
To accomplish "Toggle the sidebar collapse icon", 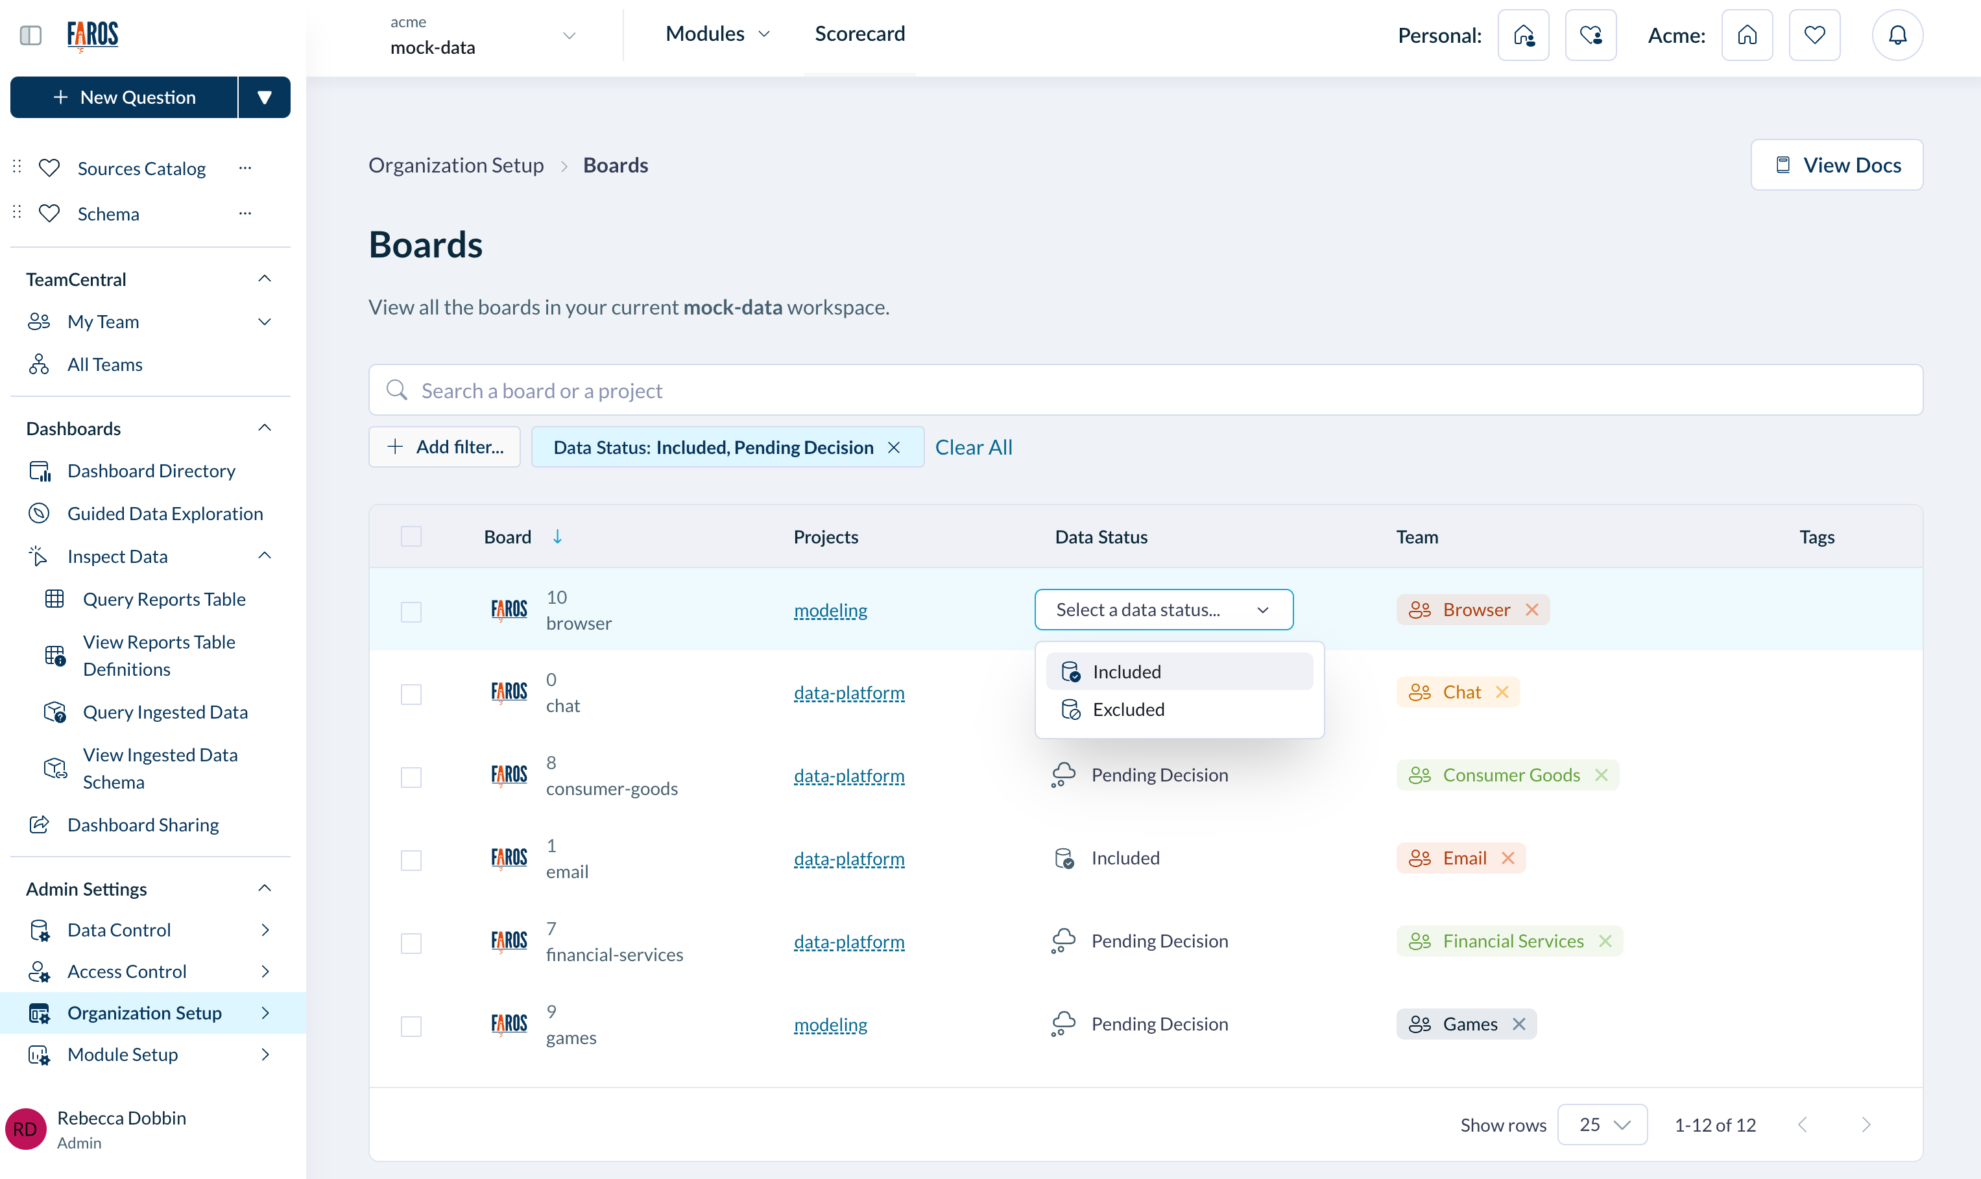I will click(30, 35).
